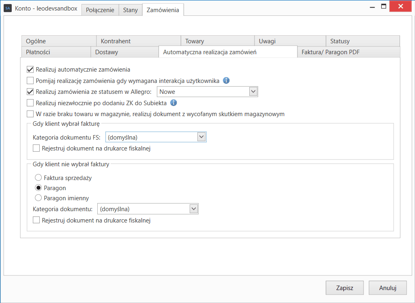Viewport: 415px width, 303px height.
Task: Close the Konto window
Action: pos(400,6)
